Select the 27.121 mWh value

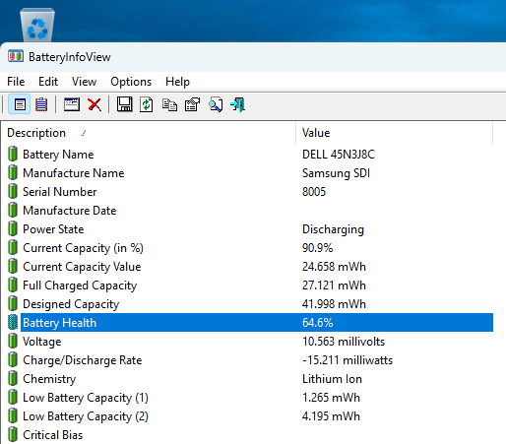(x=334, y=285)
